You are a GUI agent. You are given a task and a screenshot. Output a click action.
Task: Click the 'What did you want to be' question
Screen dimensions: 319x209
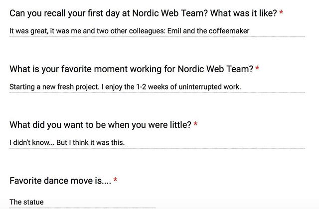click(x=100, y=125)
